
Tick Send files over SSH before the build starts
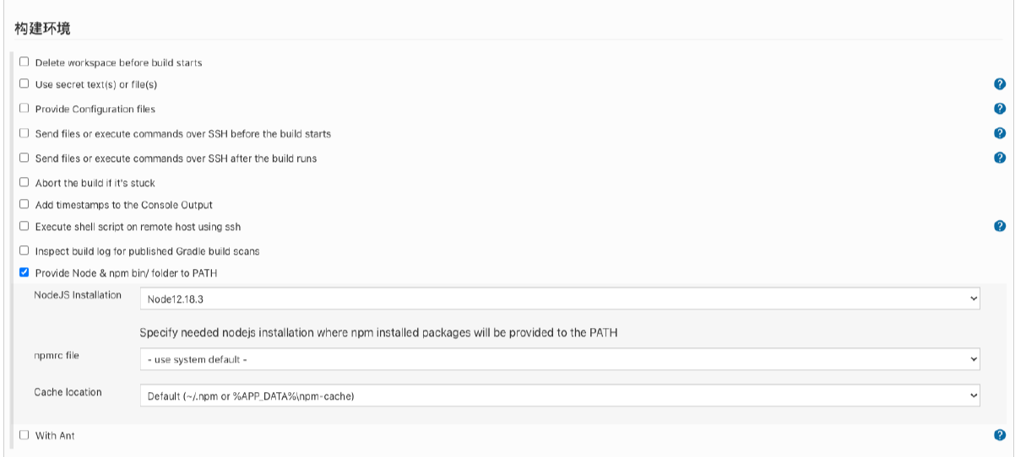[24, 133]
